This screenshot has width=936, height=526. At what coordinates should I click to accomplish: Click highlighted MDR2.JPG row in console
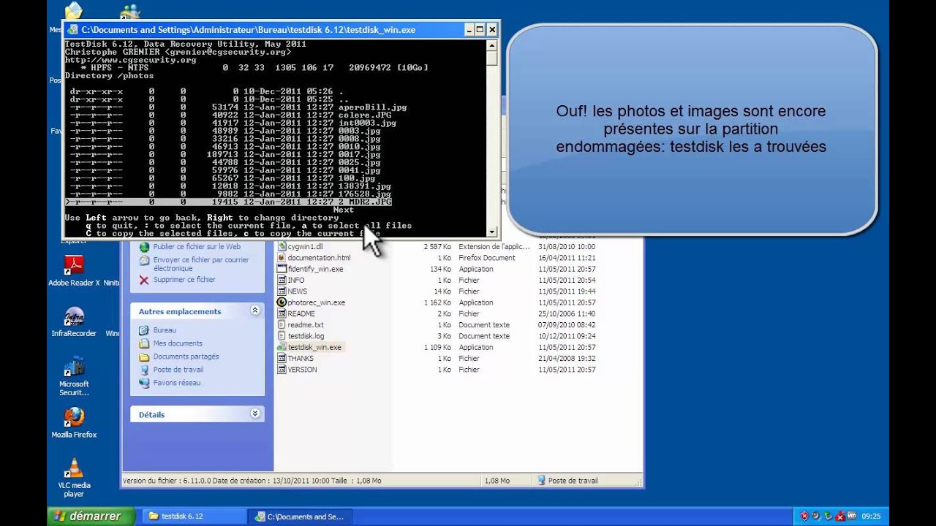[229, 202]
